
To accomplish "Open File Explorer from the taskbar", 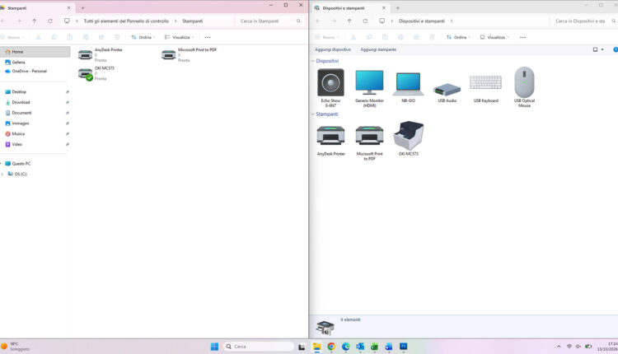I will click(x=317, y=347).
